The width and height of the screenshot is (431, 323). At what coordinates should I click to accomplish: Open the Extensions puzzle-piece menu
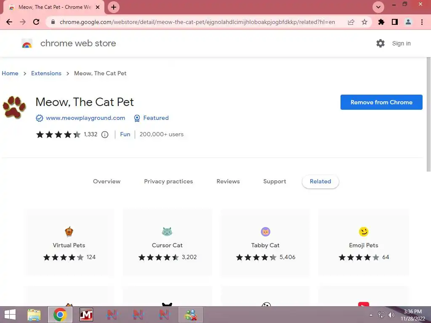coord(381,22)
